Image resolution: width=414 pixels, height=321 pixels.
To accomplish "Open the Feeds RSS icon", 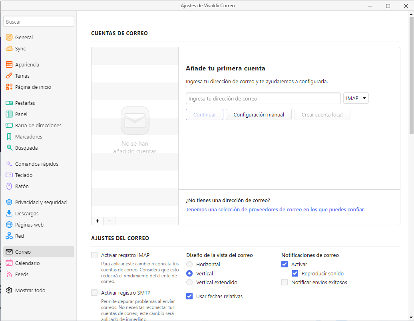I will coord(9,274).
